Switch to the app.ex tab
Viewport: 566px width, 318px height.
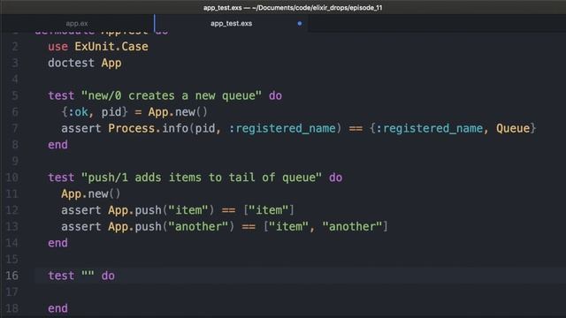[77, 24]
